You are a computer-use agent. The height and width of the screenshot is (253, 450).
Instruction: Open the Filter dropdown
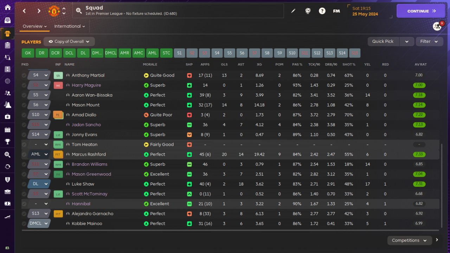[x=429, y=41]
